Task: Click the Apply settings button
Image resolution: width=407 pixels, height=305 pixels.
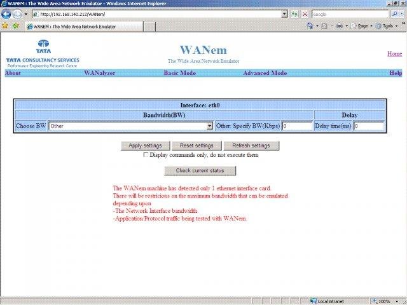Action: [x=146, y=146]
